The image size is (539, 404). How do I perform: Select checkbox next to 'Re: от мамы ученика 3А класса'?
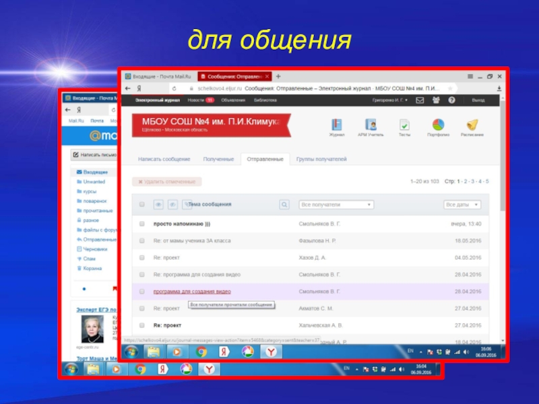[x=142, y=240]
